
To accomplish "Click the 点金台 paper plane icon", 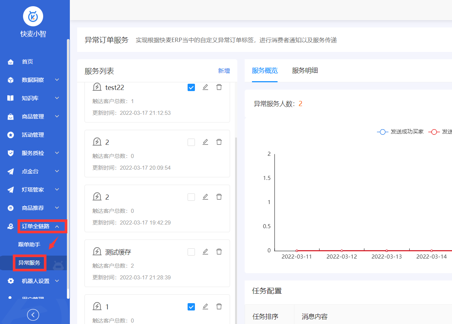I will point(11,172).
